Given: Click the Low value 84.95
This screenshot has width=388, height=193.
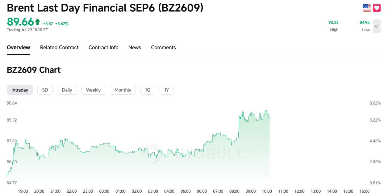Looking at the screenshot, I should [365, 22].
